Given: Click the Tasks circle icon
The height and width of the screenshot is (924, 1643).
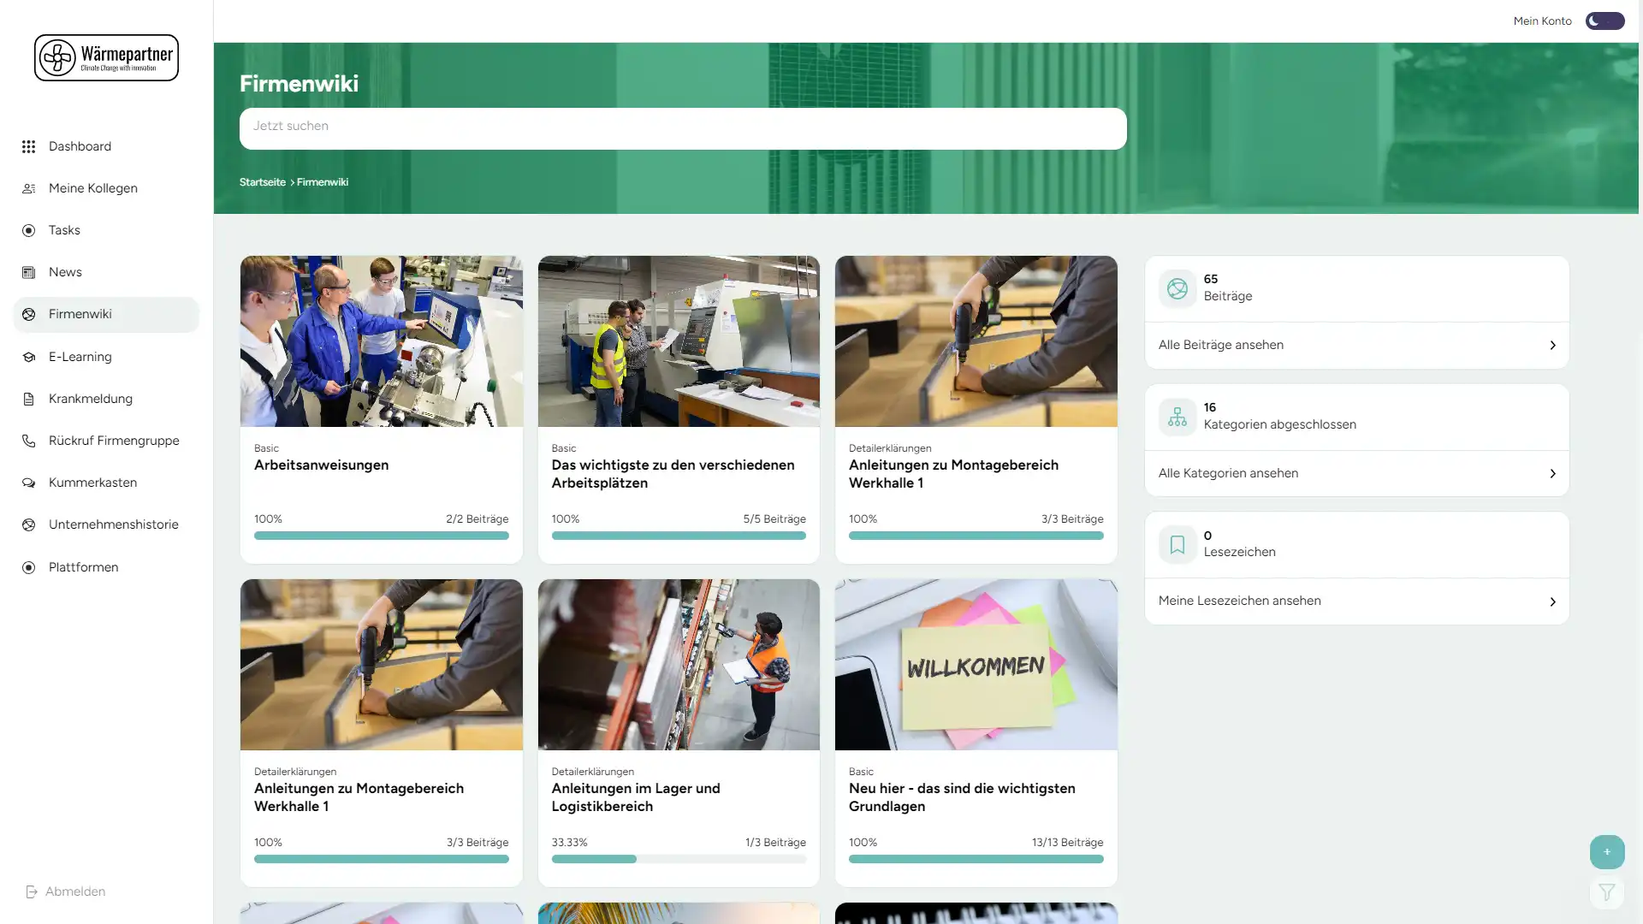Looking at the screenshot, I should (x=28, y=230).
